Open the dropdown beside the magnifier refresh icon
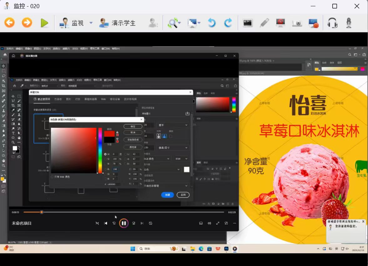The image size is (368, 266). [180, 23]
